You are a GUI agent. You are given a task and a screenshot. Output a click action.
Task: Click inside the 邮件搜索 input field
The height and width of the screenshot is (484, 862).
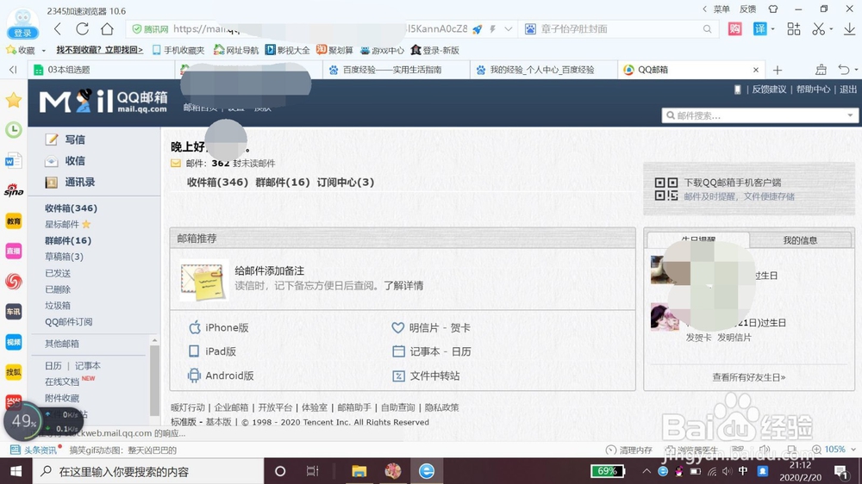(759, 115)
